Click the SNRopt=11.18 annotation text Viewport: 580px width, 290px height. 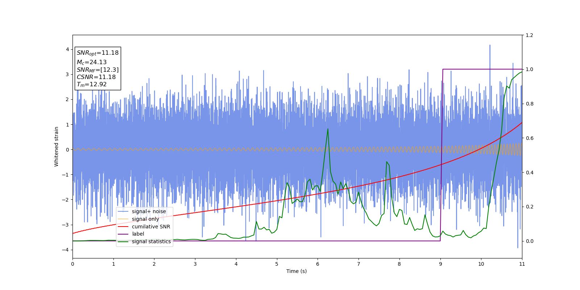pyautogui.click(x=98, y=53)
